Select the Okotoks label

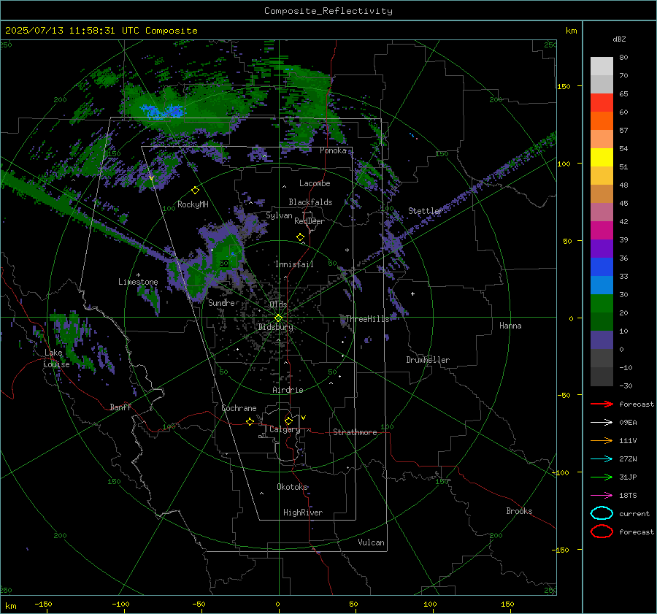click(292, 487)
